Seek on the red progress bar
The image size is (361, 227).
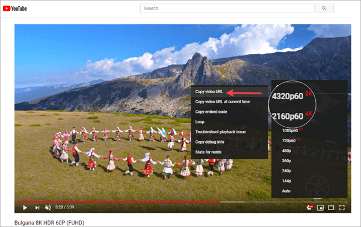[x=119, y=202]
